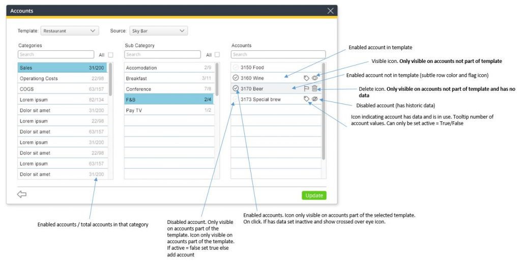Disable the 3160 Wine account checkmark
This screenshot has width=521, height=263.
click(x=235, y=78)
